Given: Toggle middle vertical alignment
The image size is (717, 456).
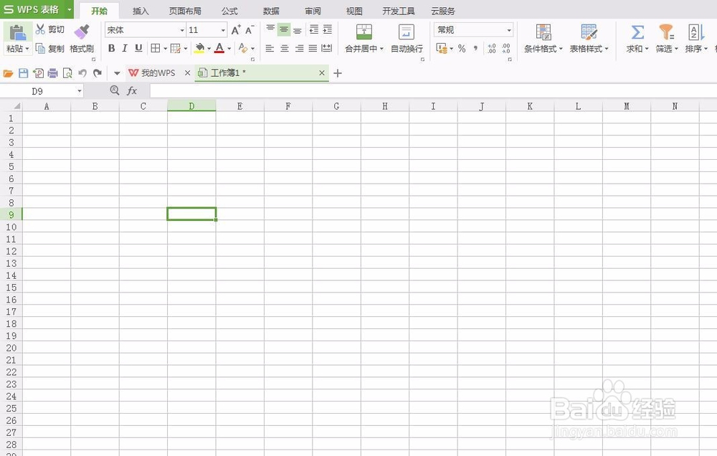Looking at the screenshot, I should pos(284,29).
